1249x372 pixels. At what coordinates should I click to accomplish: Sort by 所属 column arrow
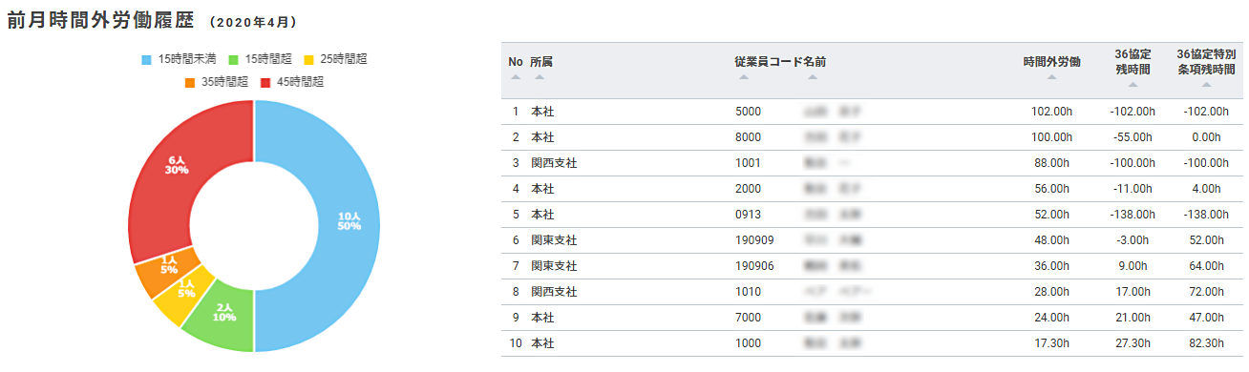pos(540,77)
